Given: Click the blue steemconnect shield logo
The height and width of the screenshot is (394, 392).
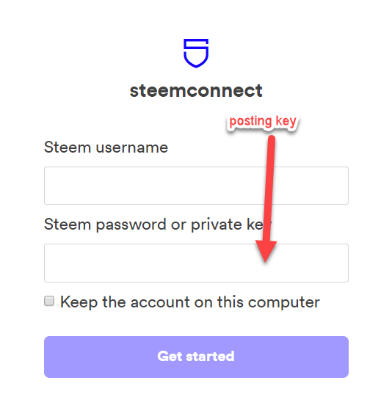Looking at the screenshot, I should [x=196, y=53].
